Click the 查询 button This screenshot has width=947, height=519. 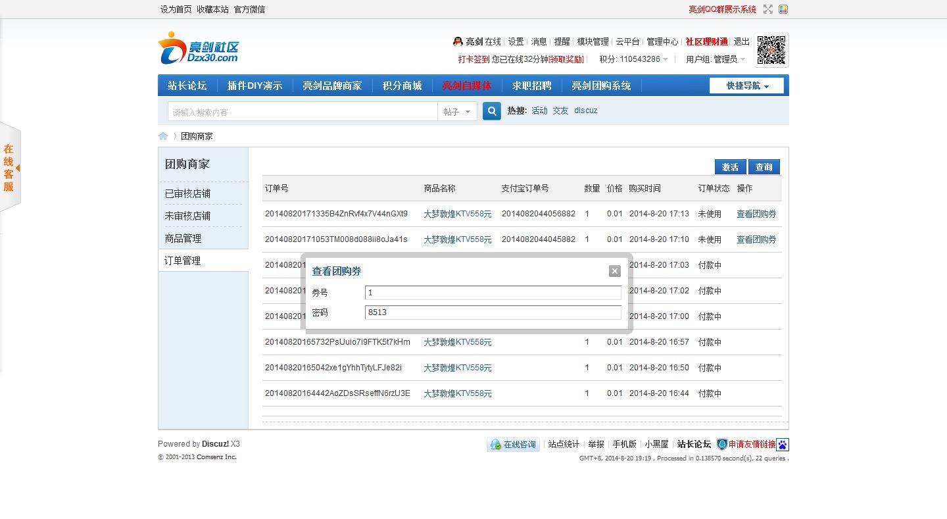click(764, 167)
